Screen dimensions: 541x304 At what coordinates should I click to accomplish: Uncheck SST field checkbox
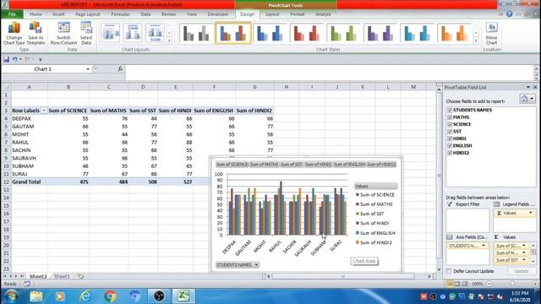click(450, 132)
